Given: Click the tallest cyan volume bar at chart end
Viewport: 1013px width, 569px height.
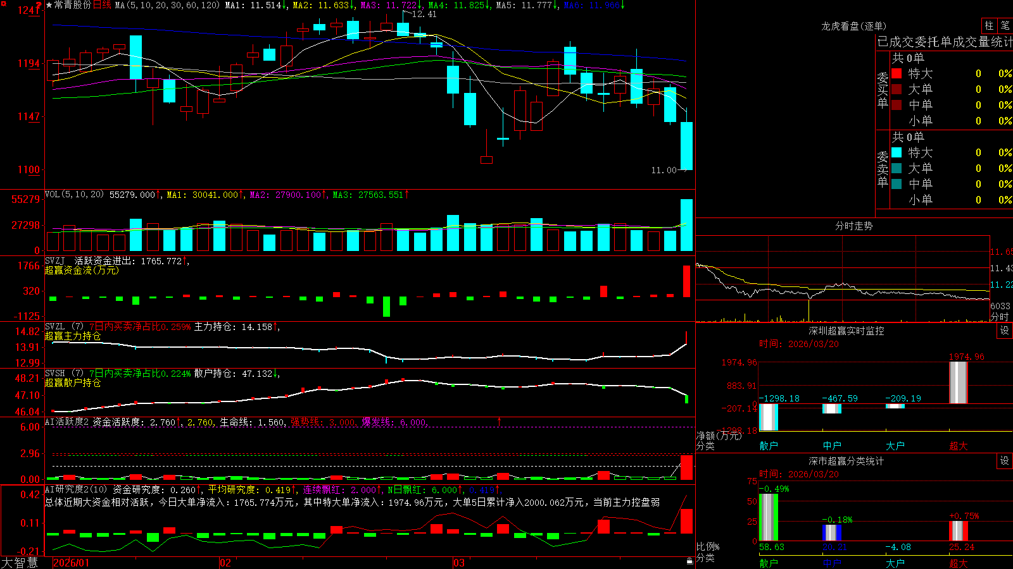Looking at the screenshot, I should coord(686,225).
